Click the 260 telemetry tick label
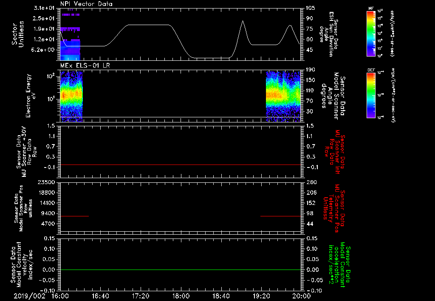435x301 pixels. [x=311, y=182]
